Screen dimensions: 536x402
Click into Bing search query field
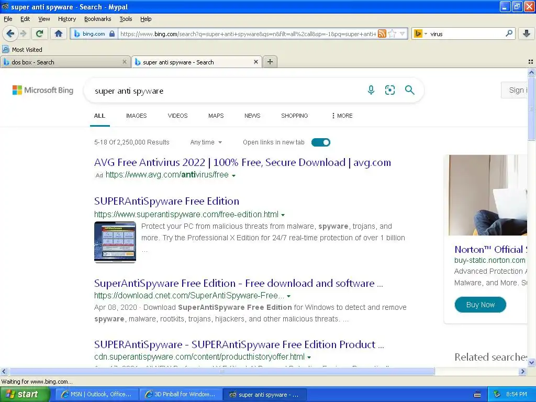(x=226, y=91)
